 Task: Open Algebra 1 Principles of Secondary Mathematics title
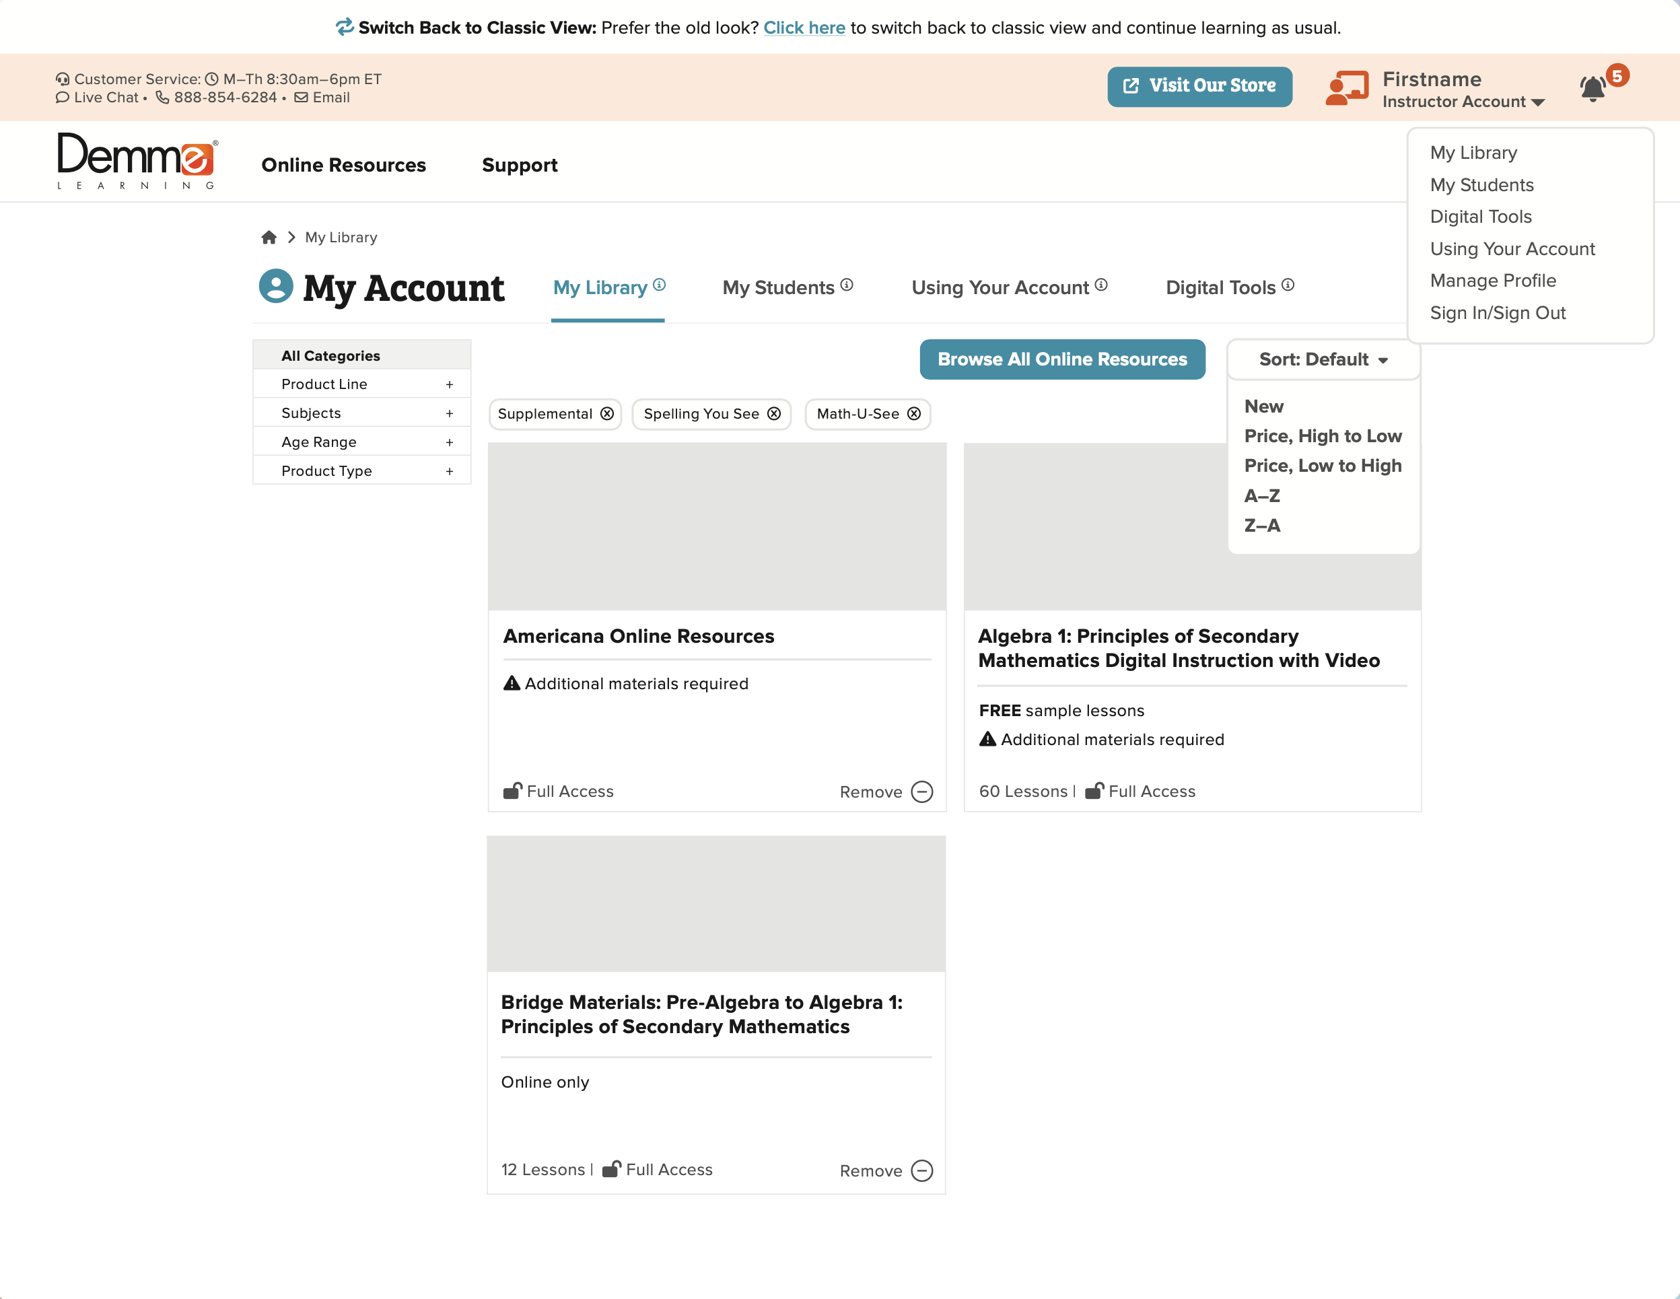click(x=1179, y=648)
